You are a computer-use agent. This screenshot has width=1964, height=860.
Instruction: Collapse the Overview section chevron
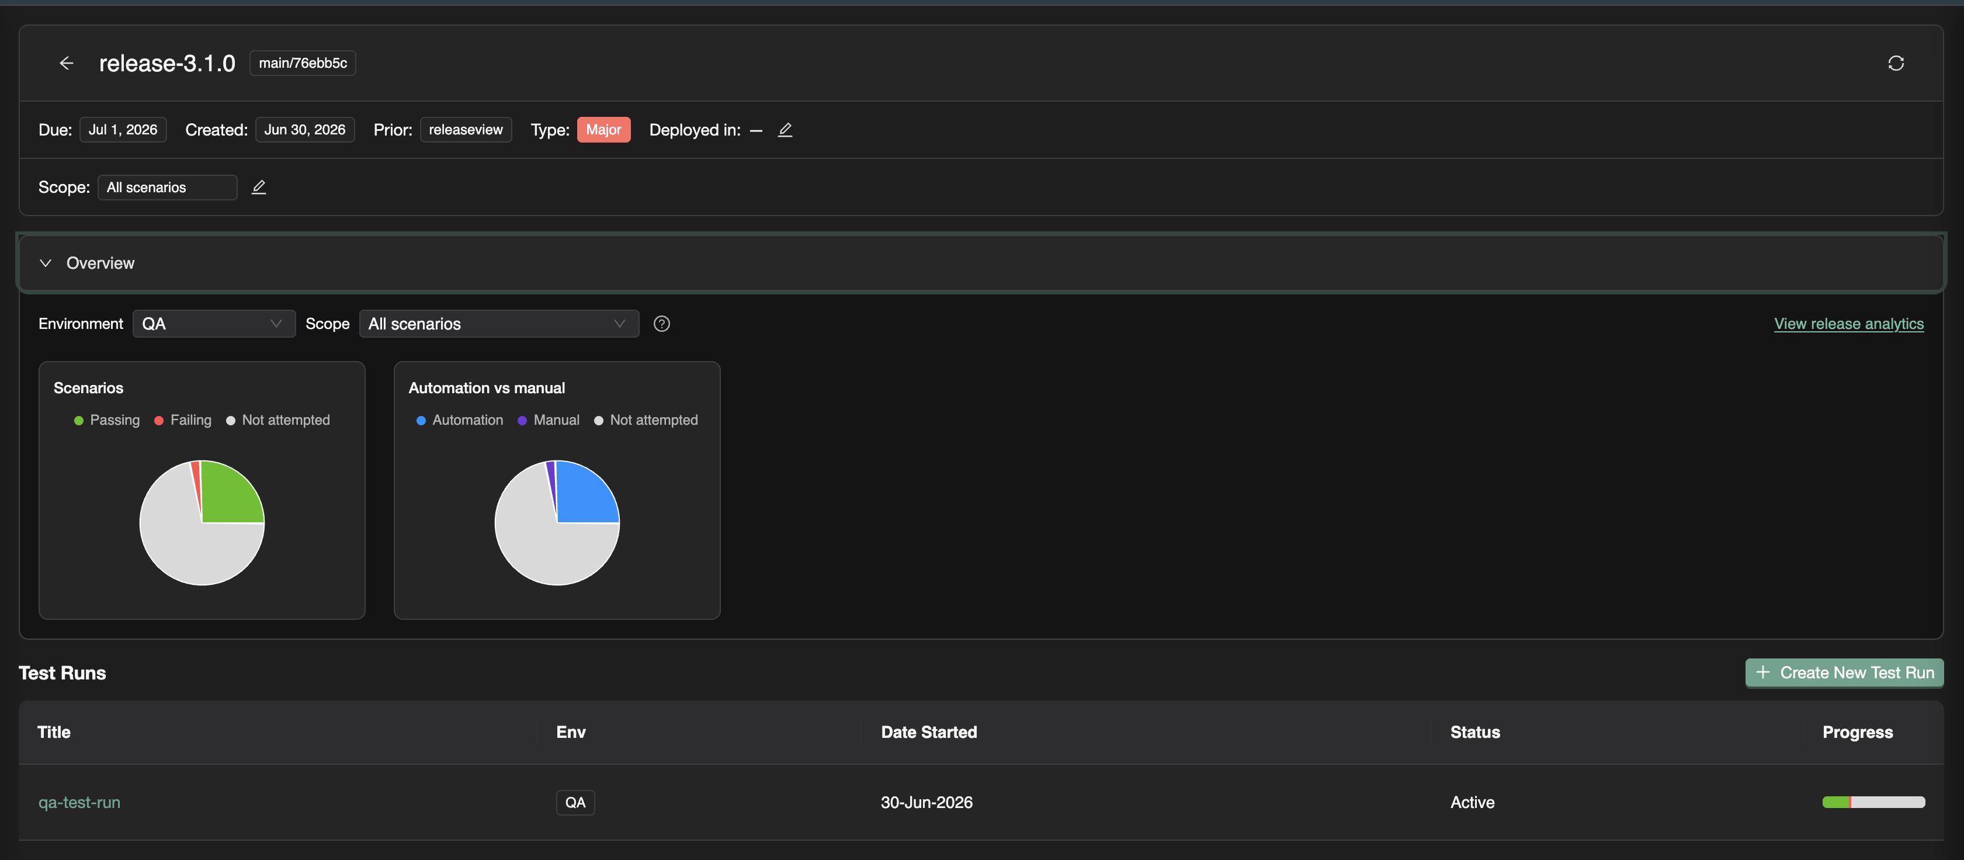(46, 263)
